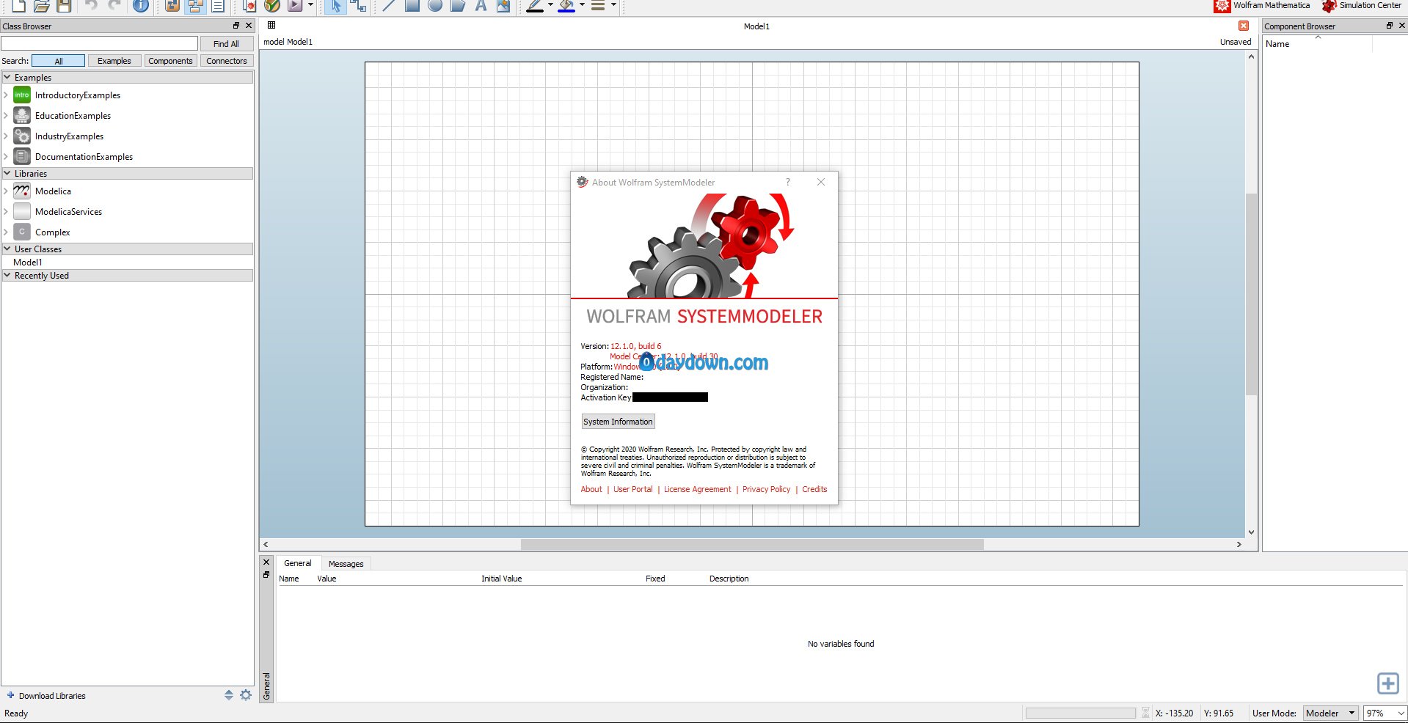Image resolution: width=1408 pixels, height=723 pixels.
Task: Toggle the Components search filter
Action: pyautogui.click(x=170, y=61)
